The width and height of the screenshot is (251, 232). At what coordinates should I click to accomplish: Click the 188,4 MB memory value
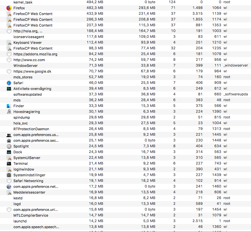coord(95,31)
